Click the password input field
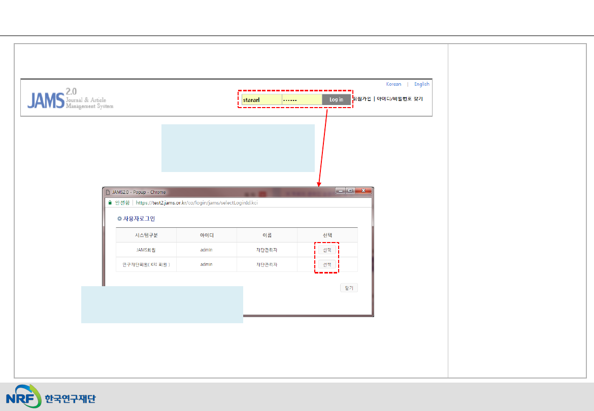594x411 pixels. click(302, 100)
